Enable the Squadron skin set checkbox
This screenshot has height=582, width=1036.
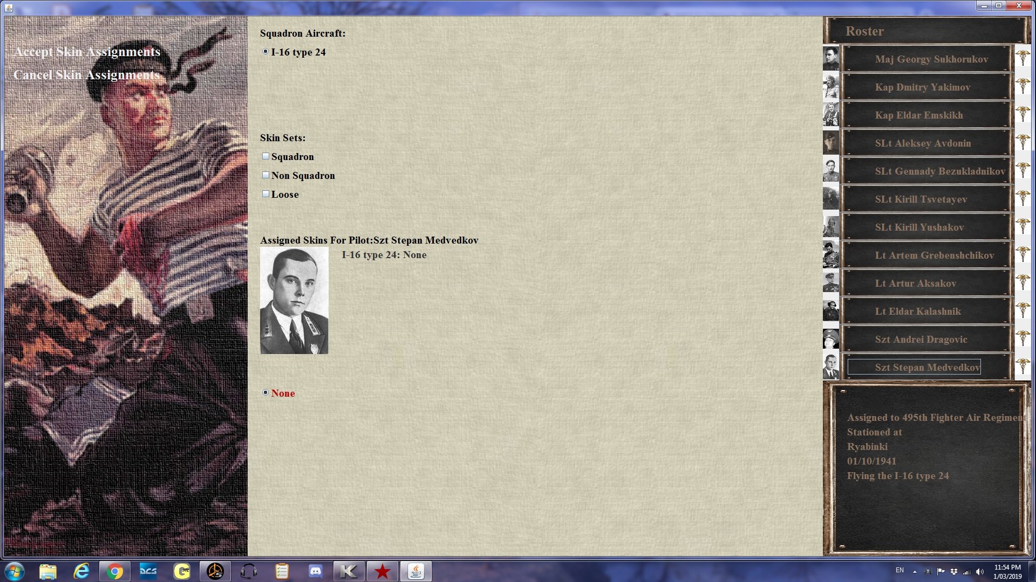pos(265,156)
